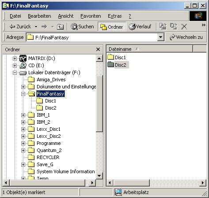This screenshot has width=209, height=198.
Task: Click the up one folder level icon
Action: tap(60, 27)
